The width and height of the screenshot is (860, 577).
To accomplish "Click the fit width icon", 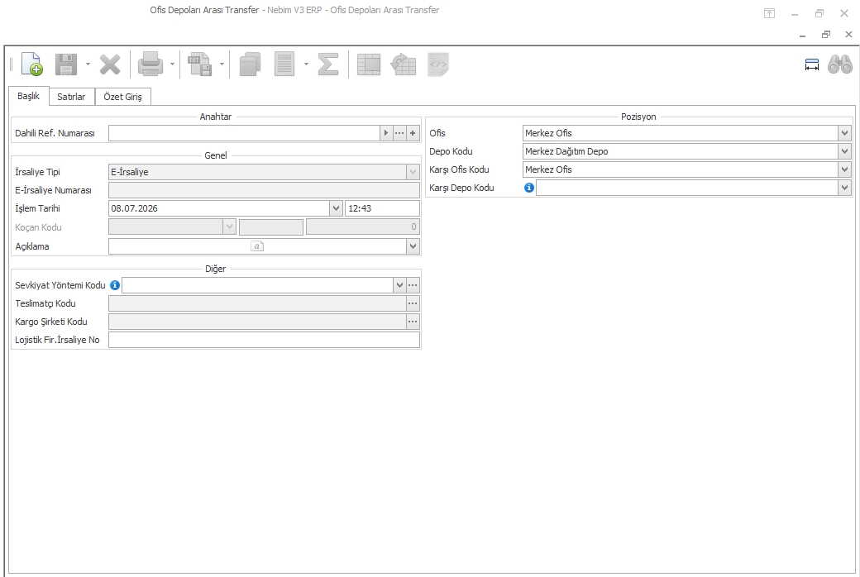I will click(x=812, y=64).
